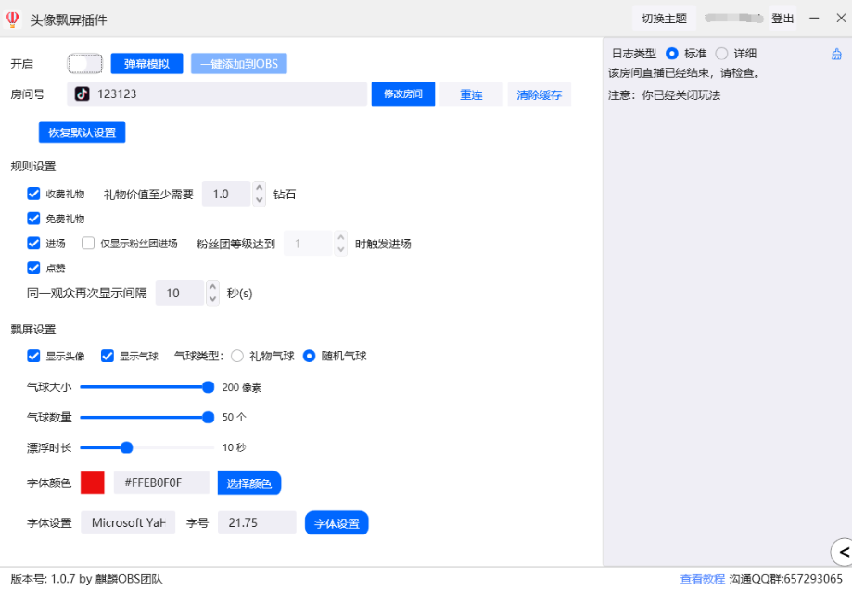Screen dimensions: 852x590
Task: Click the room number input field
Action: coord(232,94)
